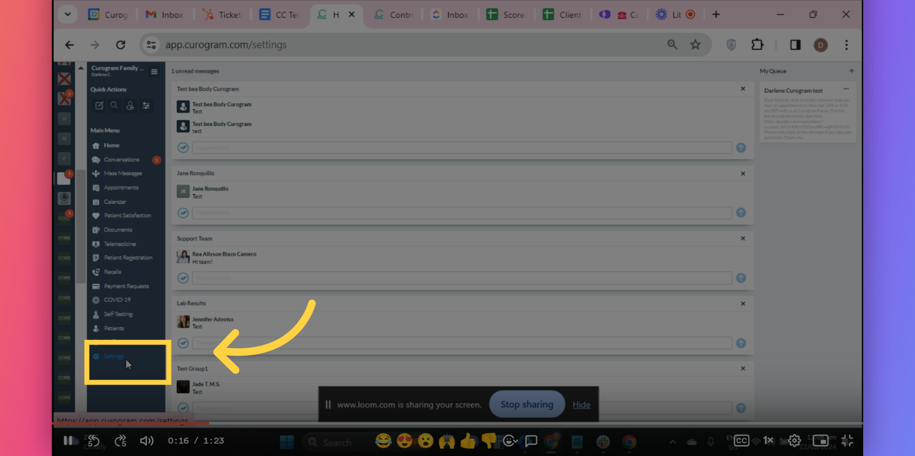Image resolution: width=915 pixels, height=456 pixels.
Task: React with the surprised face emoji
Action: 426,441
